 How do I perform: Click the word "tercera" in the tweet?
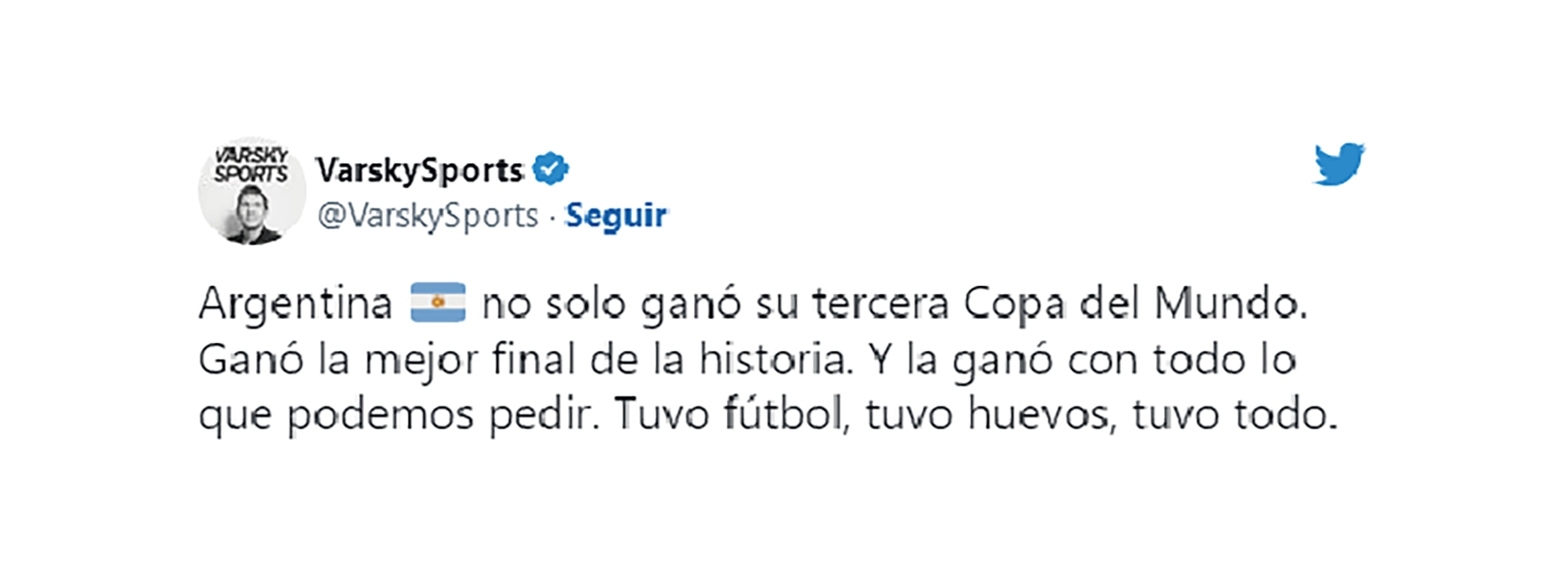tap(881, 305)
